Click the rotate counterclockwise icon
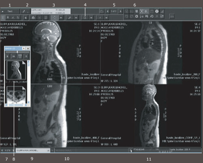This screenshot has width=203, height=163. (x=152, y=17)
